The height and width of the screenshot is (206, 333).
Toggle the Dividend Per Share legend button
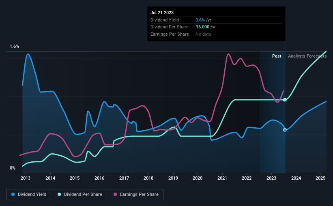(80, 195)
